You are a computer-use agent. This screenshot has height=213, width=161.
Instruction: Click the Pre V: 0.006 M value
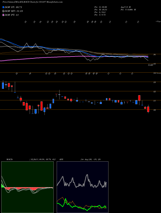pyautogui.click(x=128, y=10)
